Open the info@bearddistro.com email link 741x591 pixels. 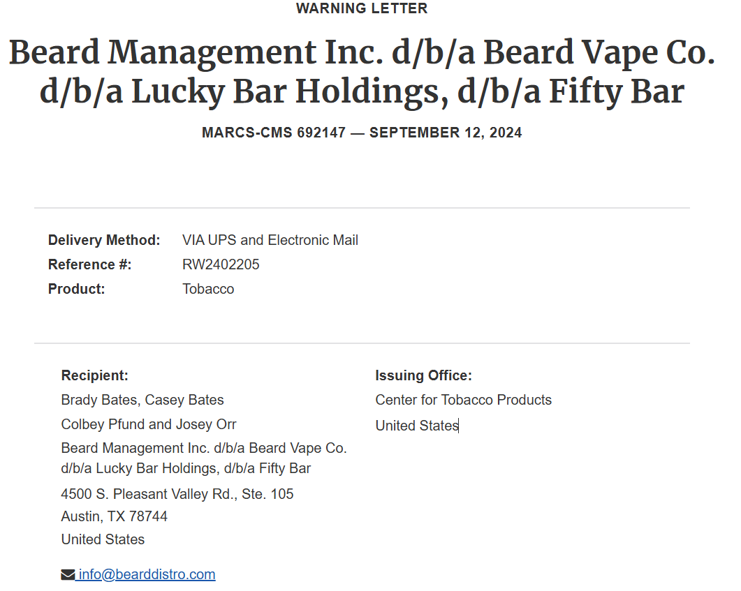tap(147, 574)
